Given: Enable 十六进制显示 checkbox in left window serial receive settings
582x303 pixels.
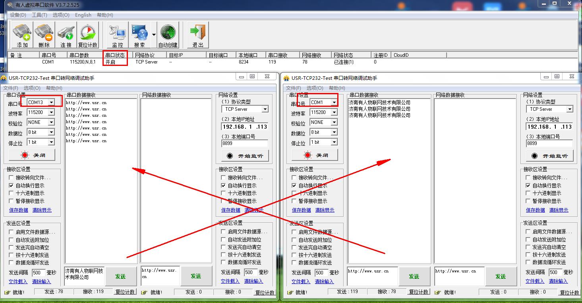Looking at the screenshot, I should pyautogui.click(x=12, y=193).
